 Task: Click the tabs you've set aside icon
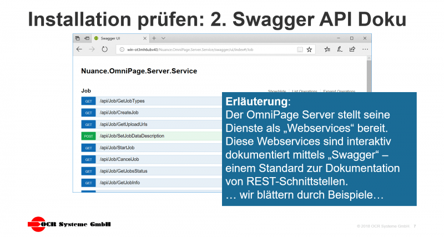click(x=78, y=38)
